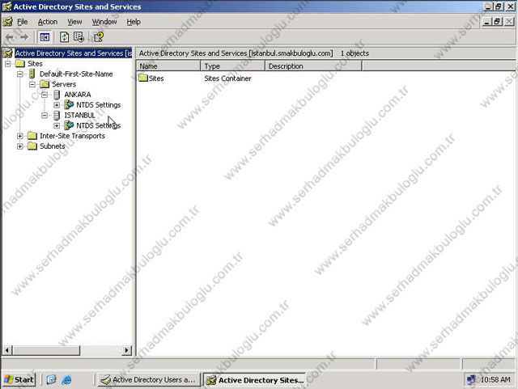
Task: Click the ISTANBUL server icon
Action: point(57,116)
